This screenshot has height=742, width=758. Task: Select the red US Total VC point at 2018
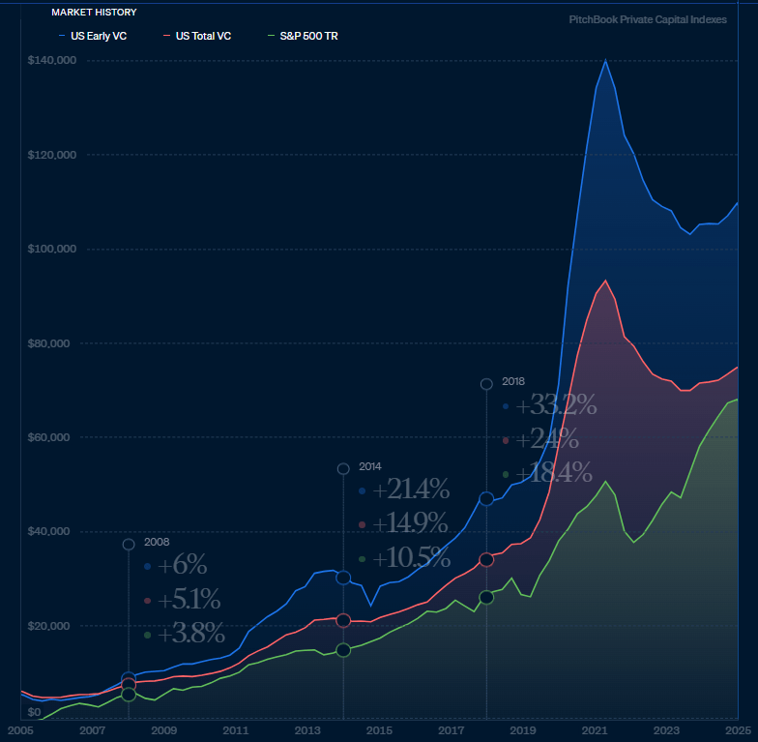point(486,559)
